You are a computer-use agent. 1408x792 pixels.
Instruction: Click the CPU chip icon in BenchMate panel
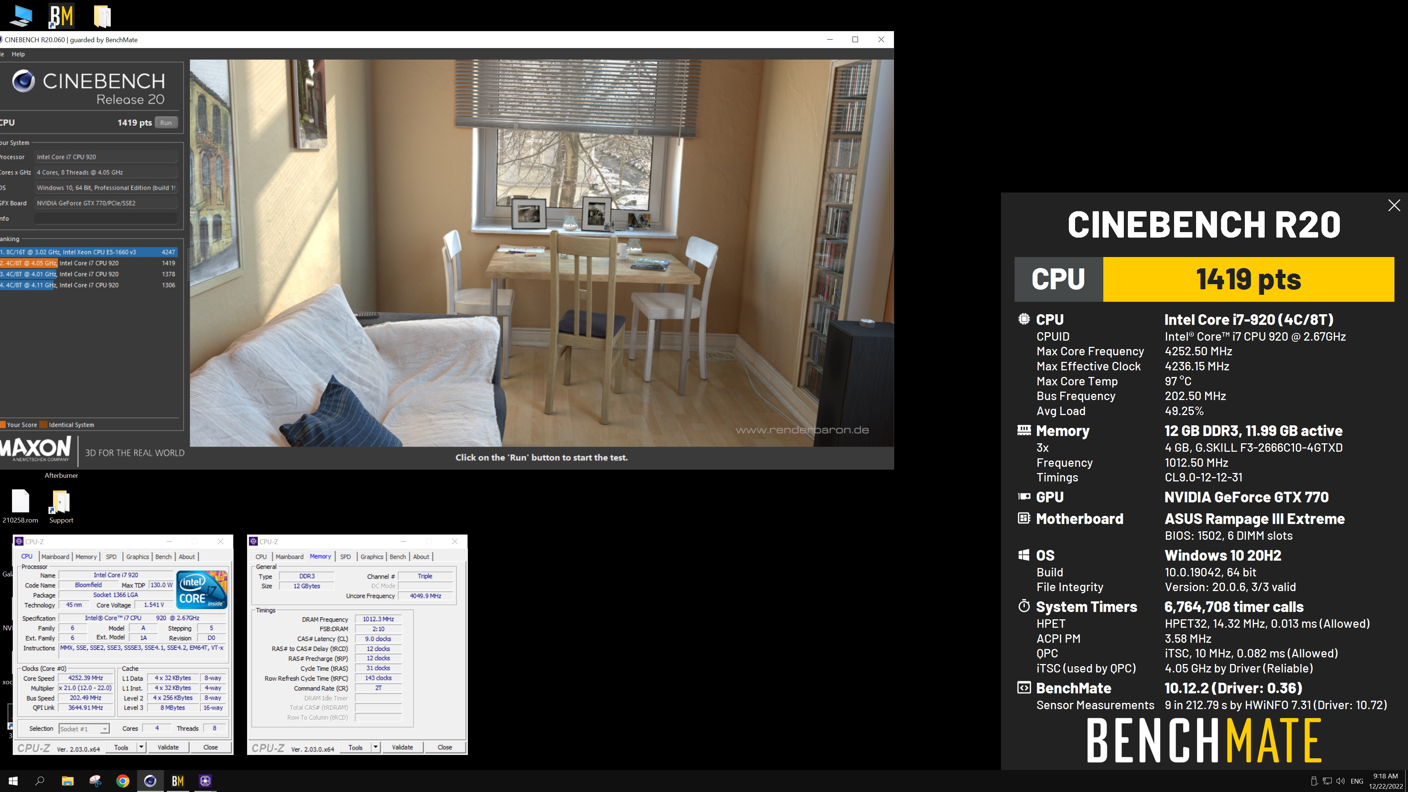tap(1024, 319)
